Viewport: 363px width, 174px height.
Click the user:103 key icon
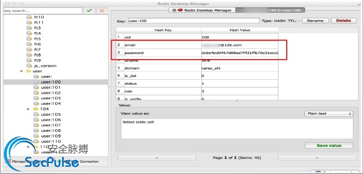click(x=36, y=98)
